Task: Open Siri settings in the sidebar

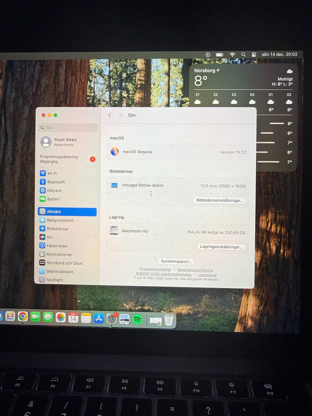Action: tap(49, 237)
